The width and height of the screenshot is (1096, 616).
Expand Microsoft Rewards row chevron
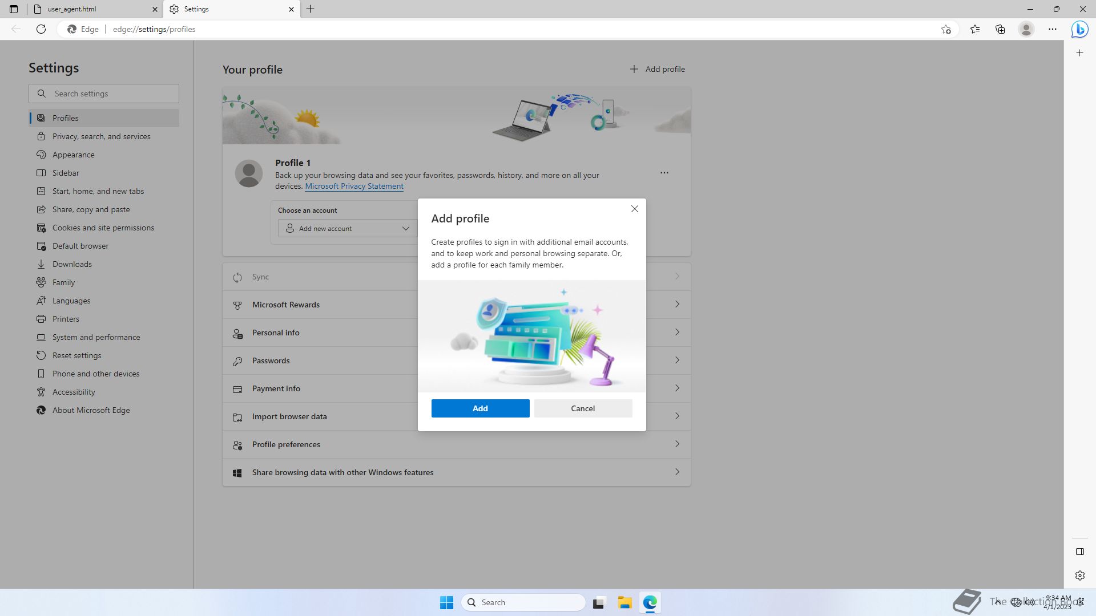tap(677, 305)
